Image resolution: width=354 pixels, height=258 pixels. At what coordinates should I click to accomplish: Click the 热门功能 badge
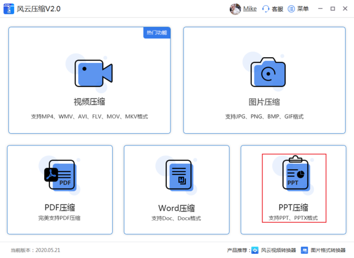(x=157, y=32)
